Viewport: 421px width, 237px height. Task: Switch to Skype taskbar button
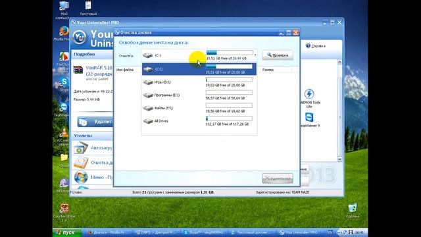(205, 232)
